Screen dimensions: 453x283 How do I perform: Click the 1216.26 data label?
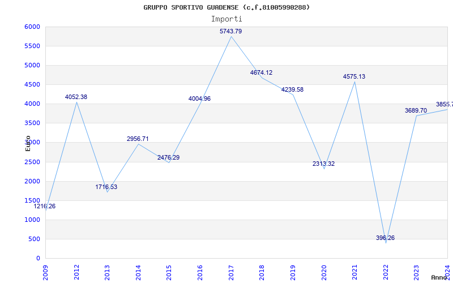[x=45, y=206]
